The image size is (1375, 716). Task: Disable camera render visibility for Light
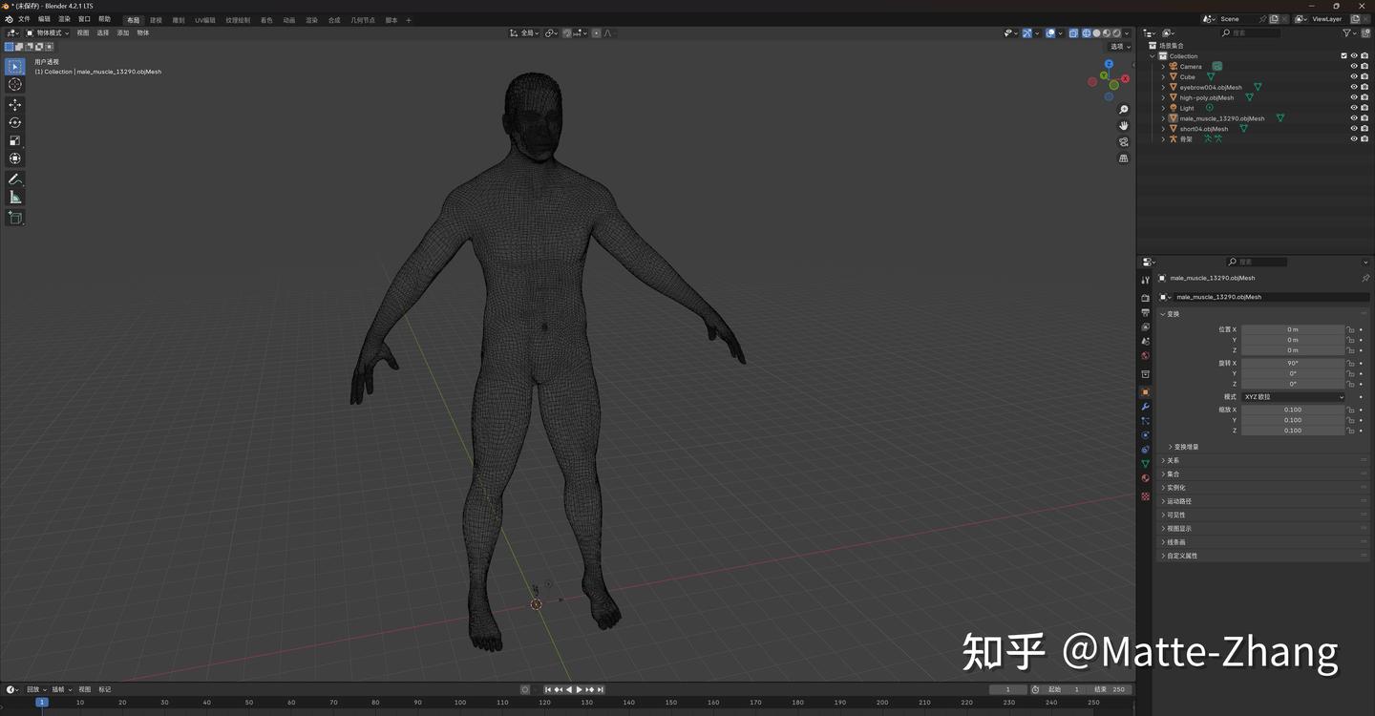1364,107
